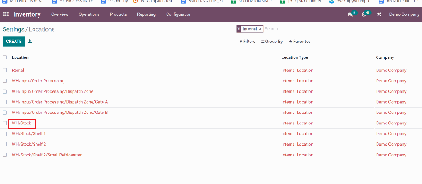The width and height of the screenshot is (422, 184).
Task: Open the Dispatch Zone/Gate B location
Action: pyautogui.click(x=60, y=113)
